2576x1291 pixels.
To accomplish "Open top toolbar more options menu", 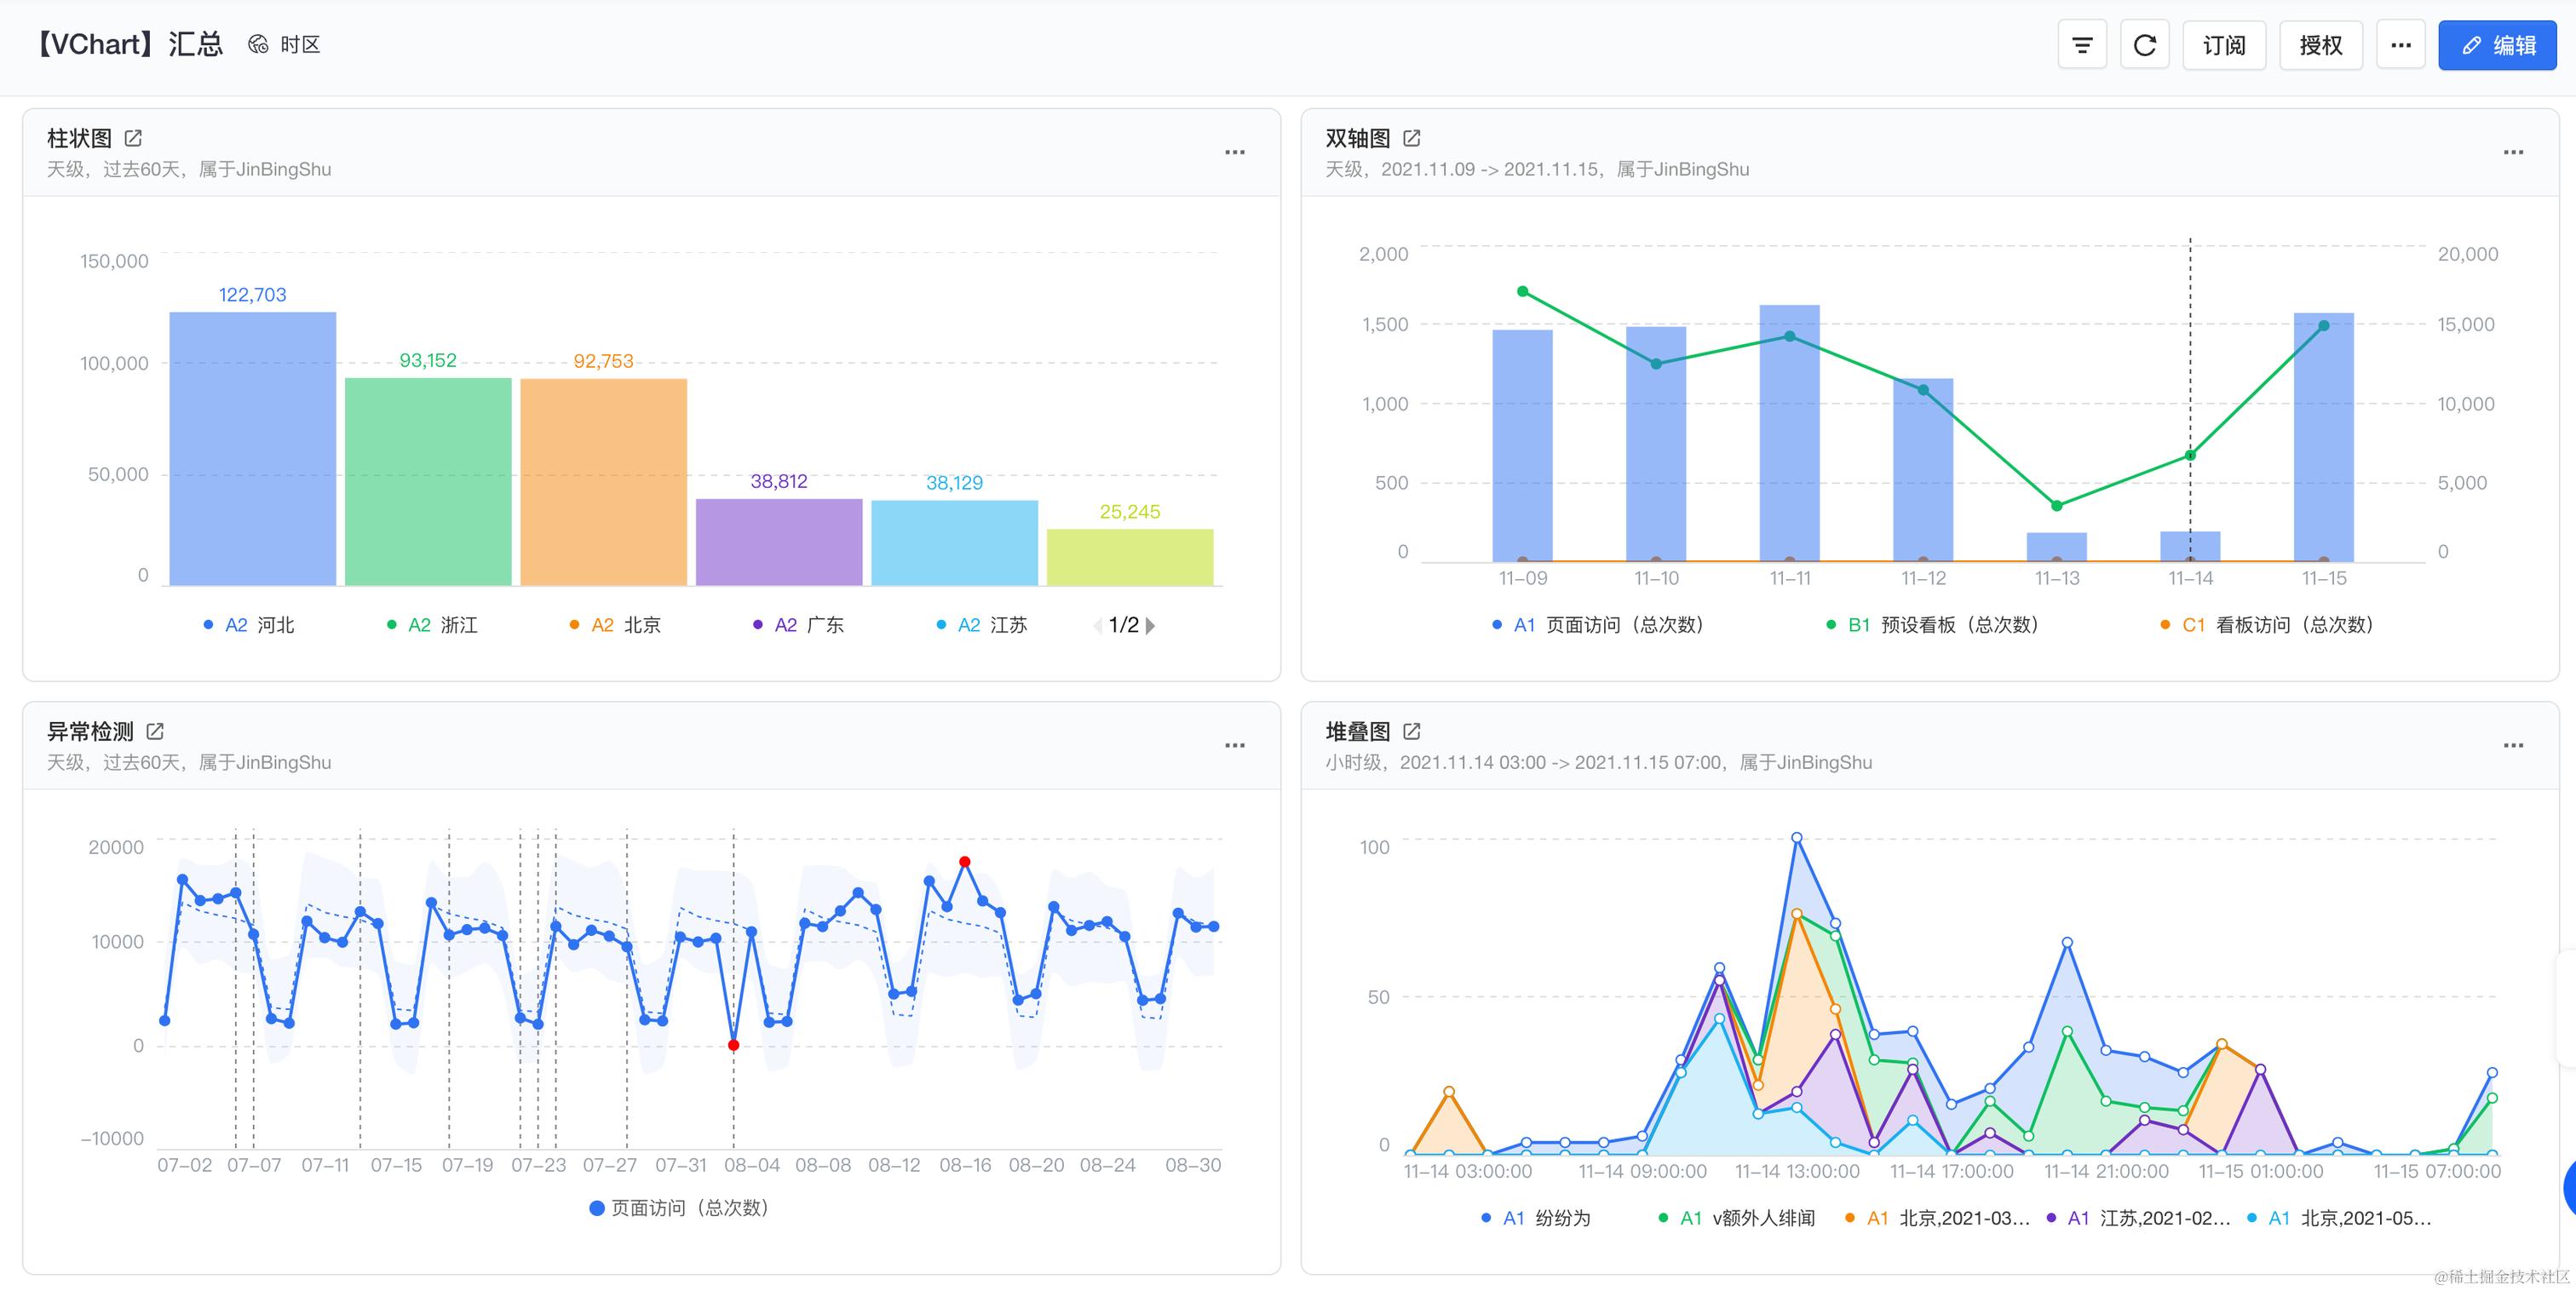I will click(2400, 45).
